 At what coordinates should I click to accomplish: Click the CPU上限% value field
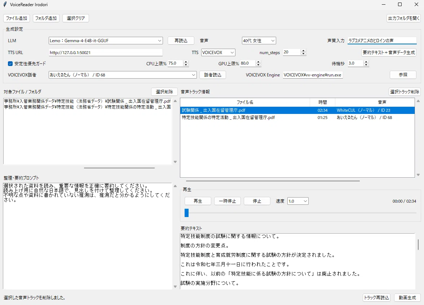[x=175, y=63]
